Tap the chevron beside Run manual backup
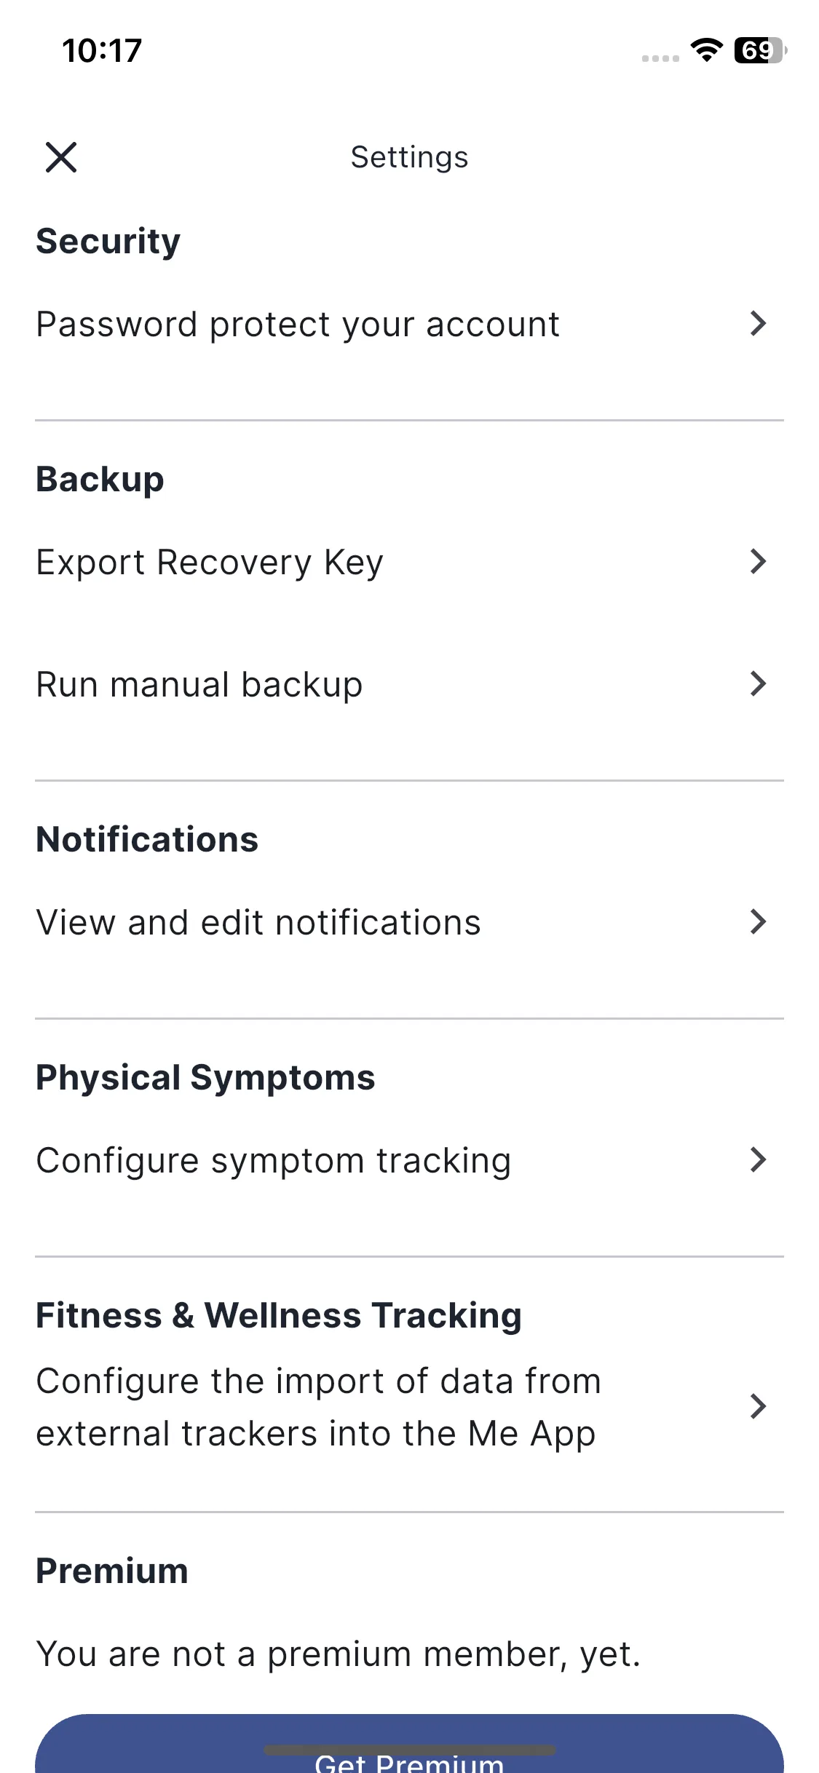The width and height of the screenshot is (819, 1773). click(x=758, y=683)
